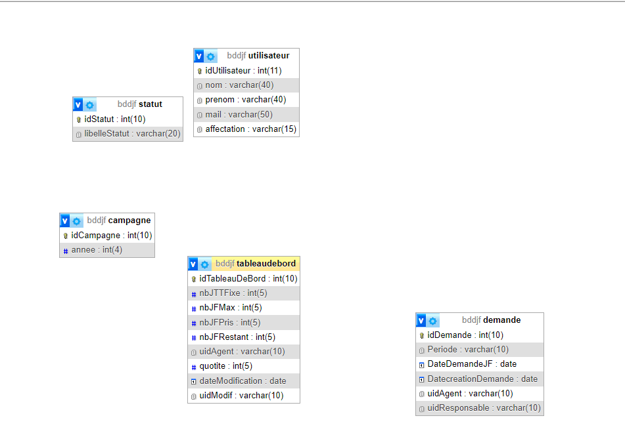Click the gear icon on statut table
This screenshot has width=625, height=439.
point(90,105)
